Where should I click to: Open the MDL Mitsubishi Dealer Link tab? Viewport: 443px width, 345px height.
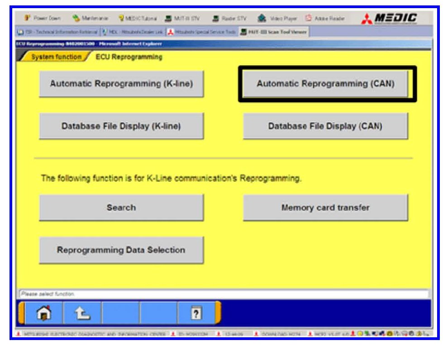point(132,32)
